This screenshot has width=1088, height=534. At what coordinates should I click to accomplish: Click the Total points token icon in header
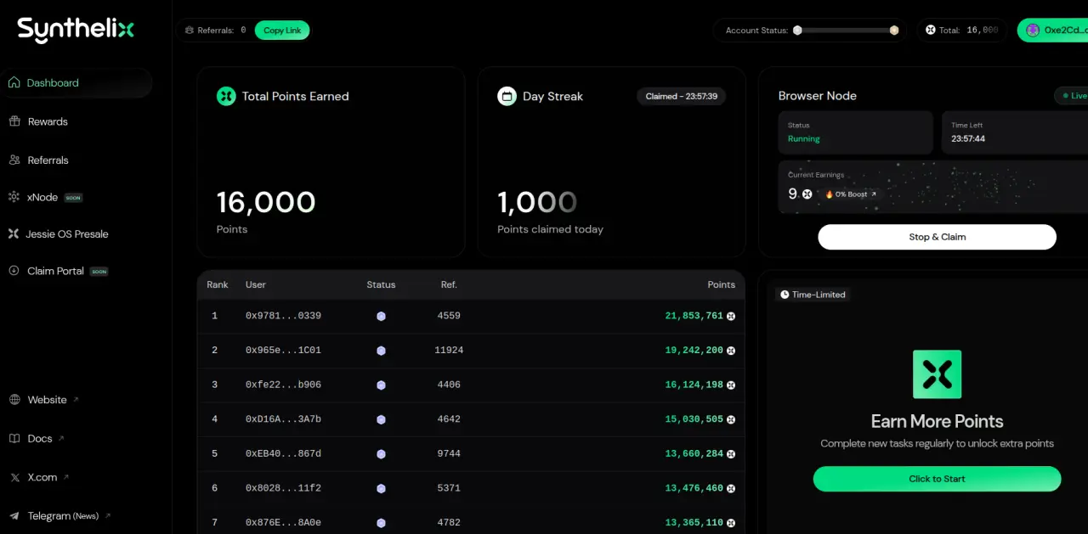[x=931, y=30]
